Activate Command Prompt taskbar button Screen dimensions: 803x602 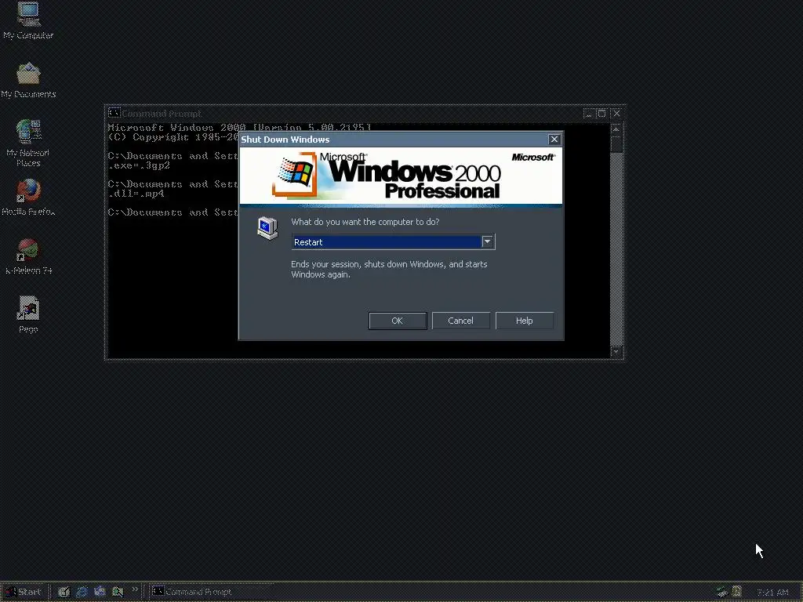pyautogui.click(x=211, y=592)
